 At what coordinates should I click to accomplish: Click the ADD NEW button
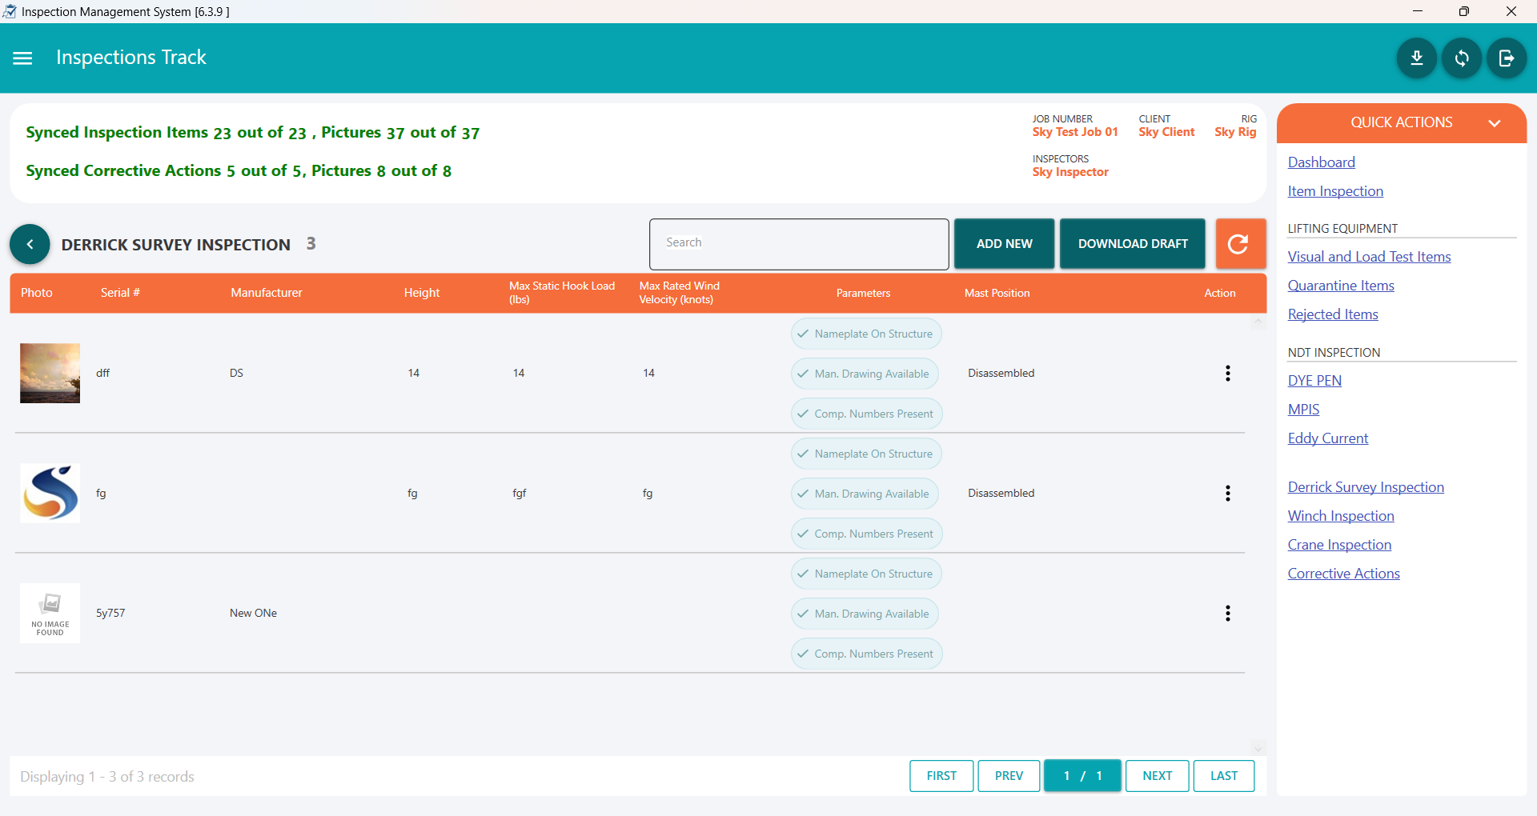pyautogui.click(x=1004, y=244)
